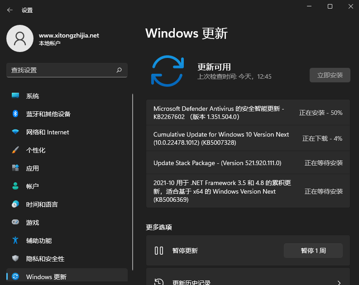
Task: Click the gamepad icon for 游戏
Action: 15,222
